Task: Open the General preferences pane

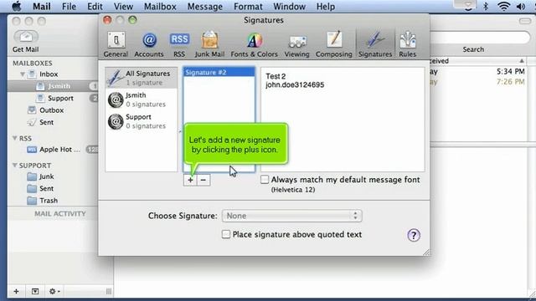Action: click(x=116, y=44)
